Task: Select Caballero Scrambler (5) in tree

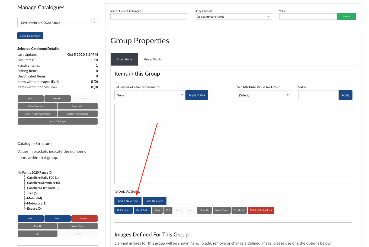Action: pos(43,183)
